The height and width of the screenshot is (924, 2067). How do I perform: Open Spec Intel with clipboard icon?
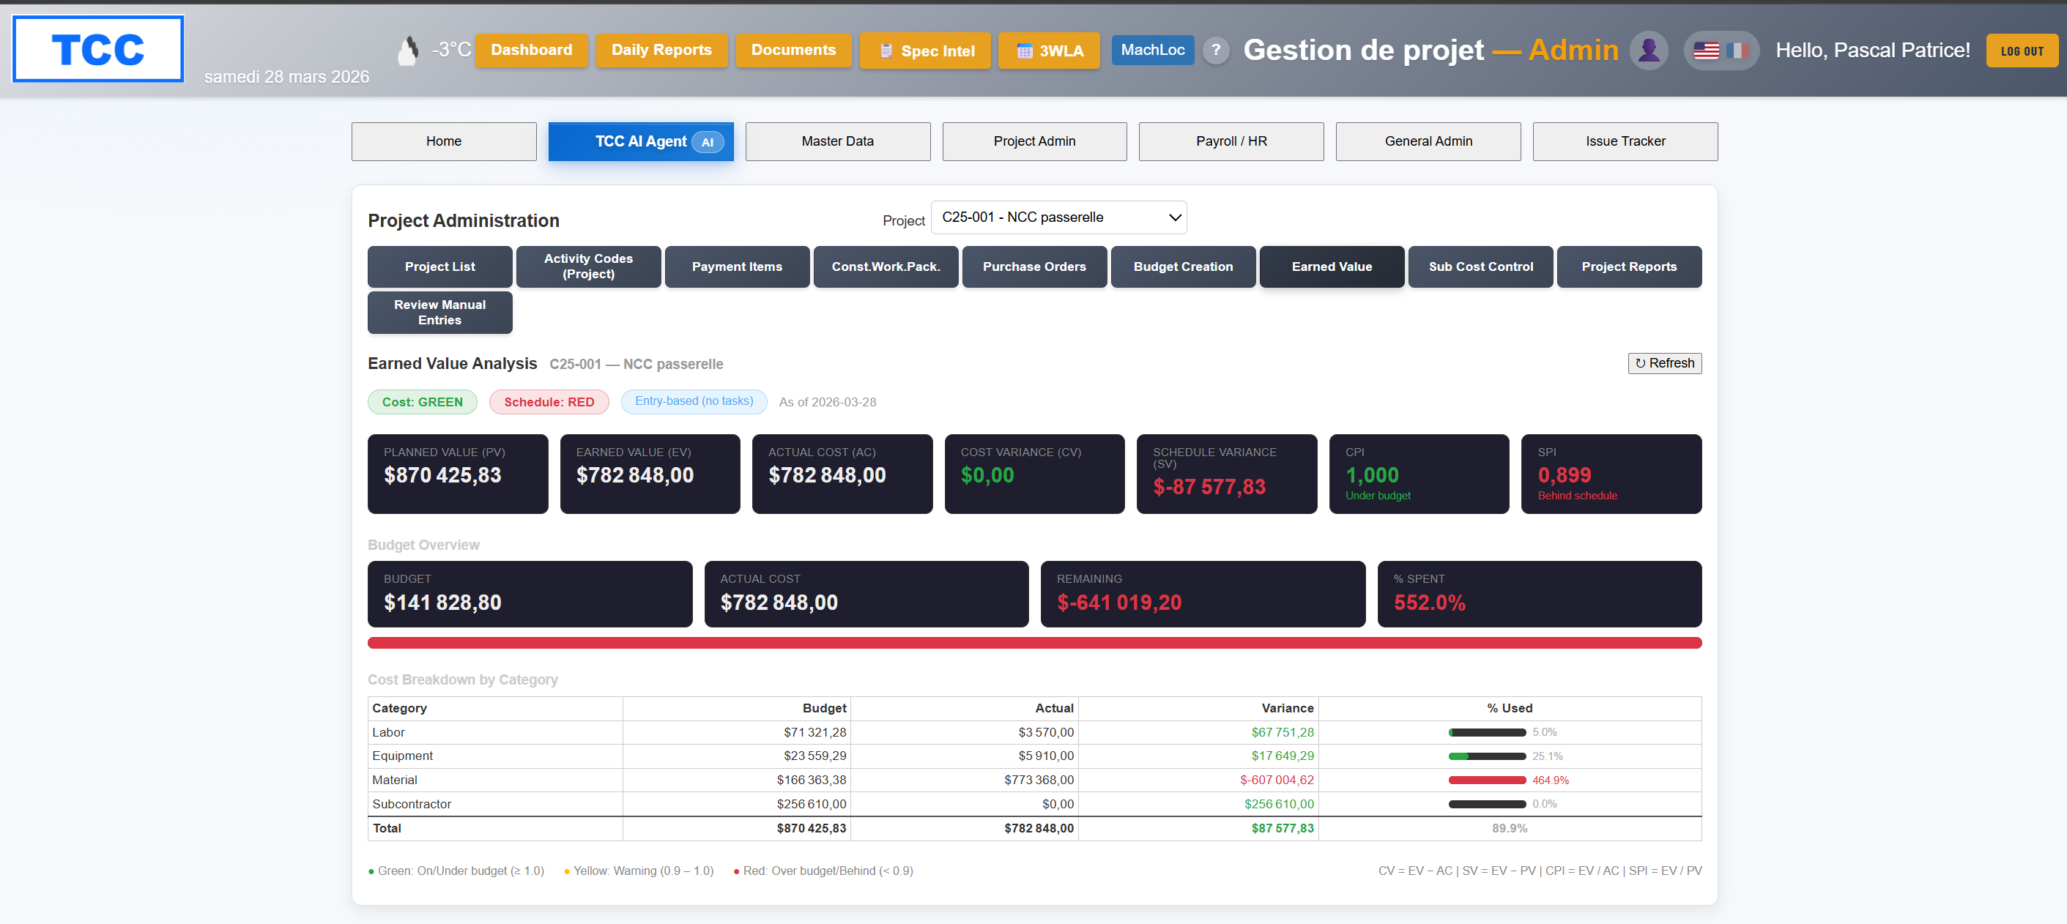(924, 51)
